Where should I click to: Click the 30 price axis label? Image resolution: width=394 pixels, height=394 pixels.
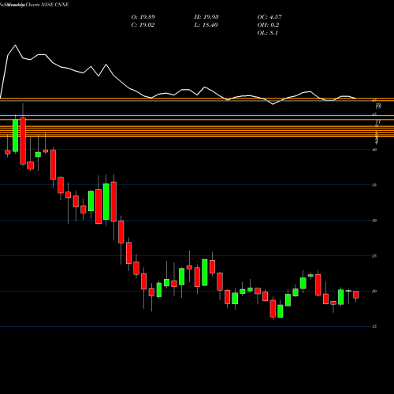point(374,221)
